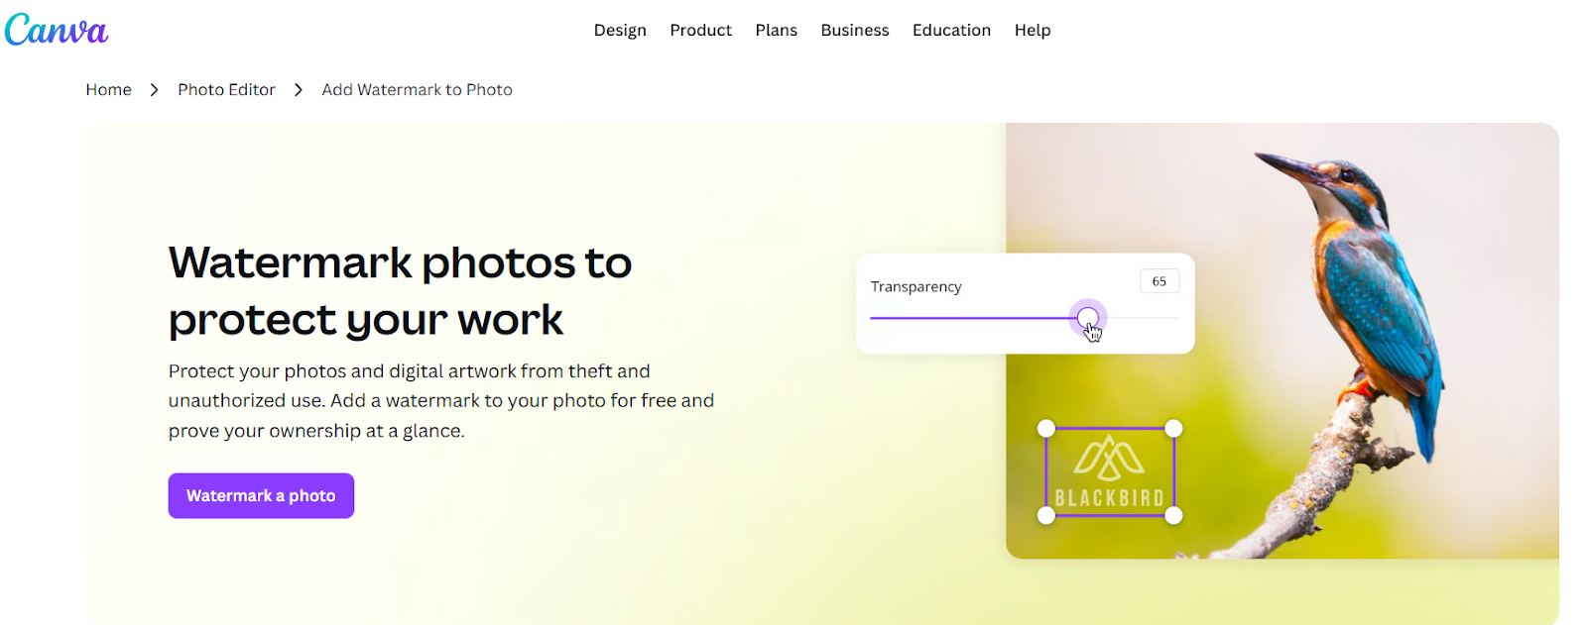Open the Photo Editor breadcrumb link
The image size is (1587, 625).
[226, 90]
